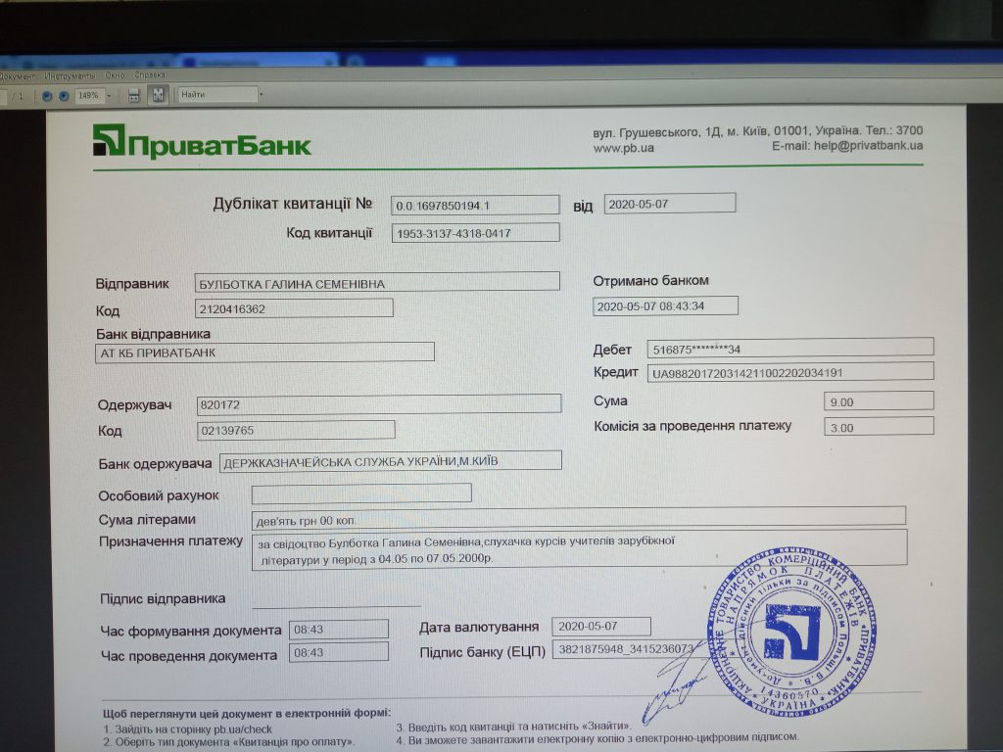Click the 149% zoom value field
Image resolution: width=1003 pixels, height=752 pixels.
click(88, 96)
